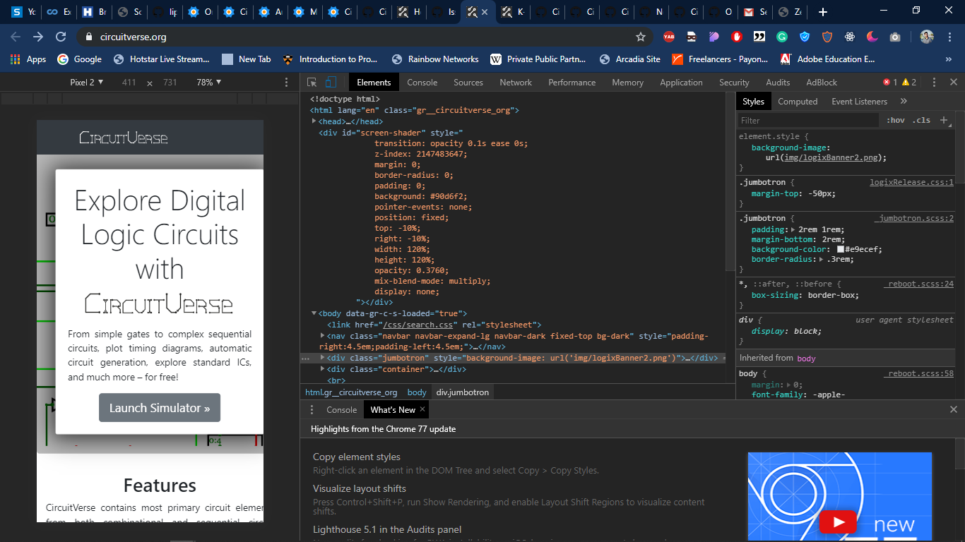Open the 78% zoom dropdown

point(209,83)
